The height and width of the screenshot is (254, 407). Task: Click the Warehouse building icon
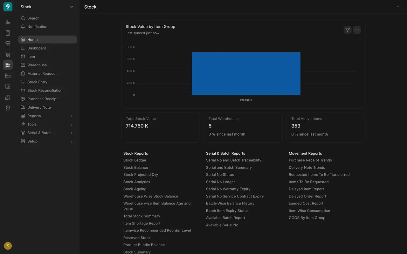[x=23, y=65]
